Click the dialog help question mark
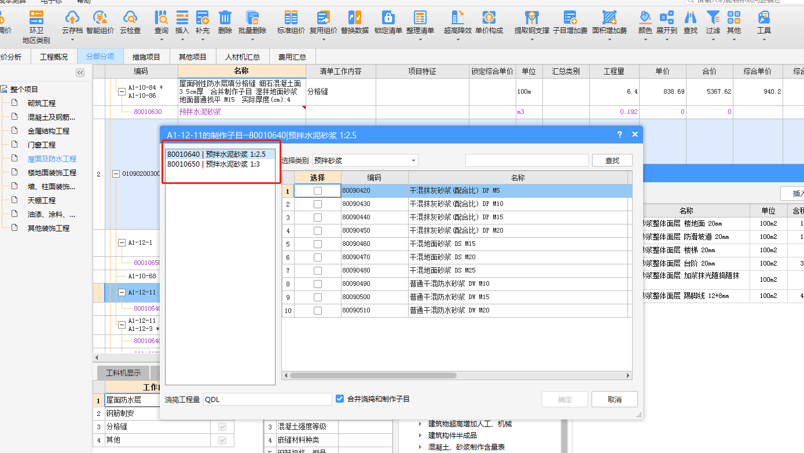804x453 pixels. coord(619,134)
